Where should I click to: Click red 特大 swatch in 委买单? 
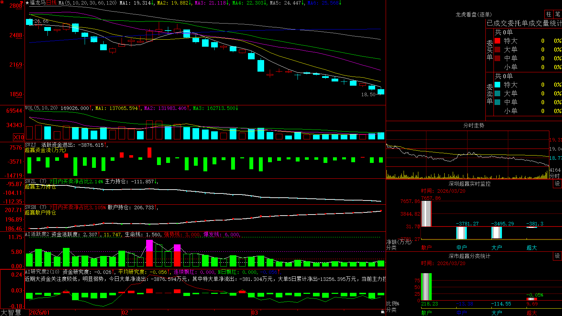click(x=497, y=41)
